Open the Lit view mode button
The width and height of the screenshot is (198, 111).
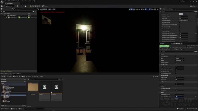pos(50,9)
